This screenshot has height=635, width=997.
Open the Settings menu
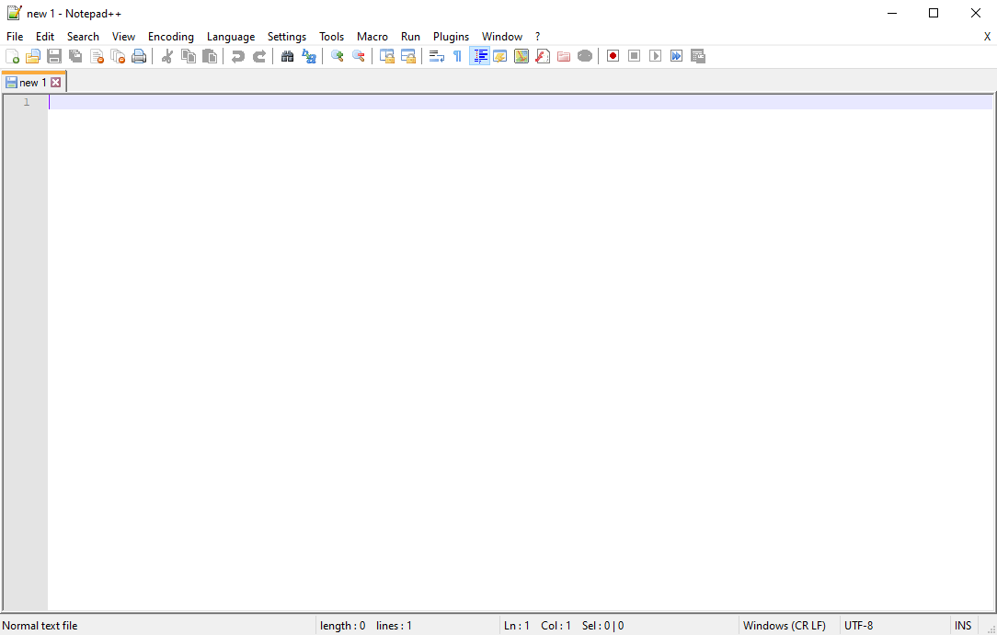click(287, 37)
